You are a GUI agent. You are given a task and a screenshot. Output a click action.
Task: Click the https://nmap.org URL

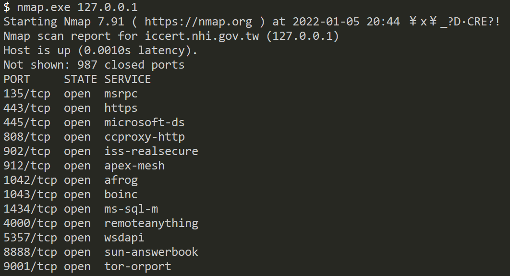point(198,22)
